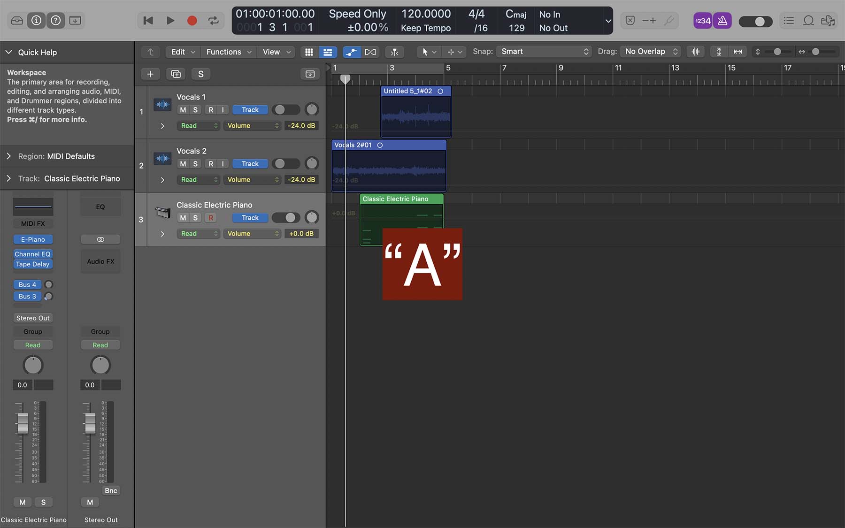Adjust the vertical zoom slider
This screenshot has width=845, height=528.
point(777,52)
